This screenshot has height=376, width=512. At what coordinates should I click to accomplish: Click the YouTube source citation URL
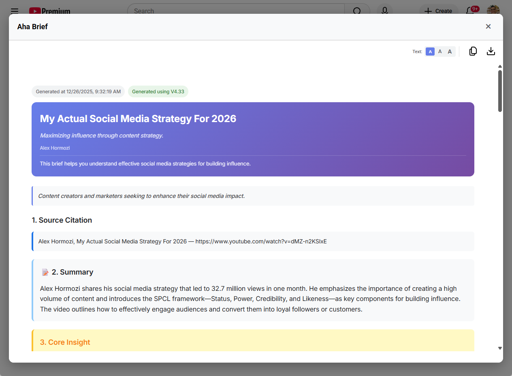point(261,241)
